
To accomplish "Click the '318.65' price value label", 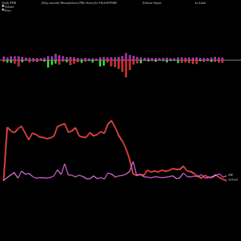I will (x=233, y=180).
